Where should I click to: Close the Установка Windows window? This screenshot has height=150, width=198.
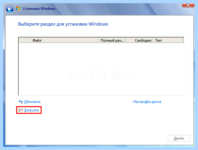coord(188,5)
